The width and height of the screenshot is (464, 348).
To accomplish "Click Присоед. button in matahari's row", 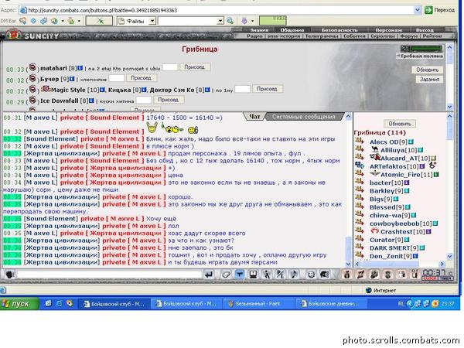I will click(195, 67).
